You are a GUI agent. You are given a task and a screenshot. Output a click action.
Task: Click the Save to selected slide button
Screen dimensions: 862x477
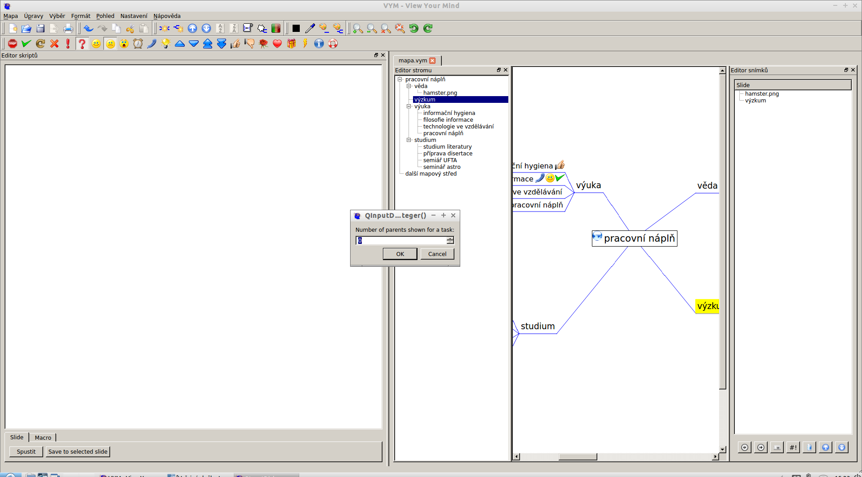pyautogui.click(x=78, y=452)
